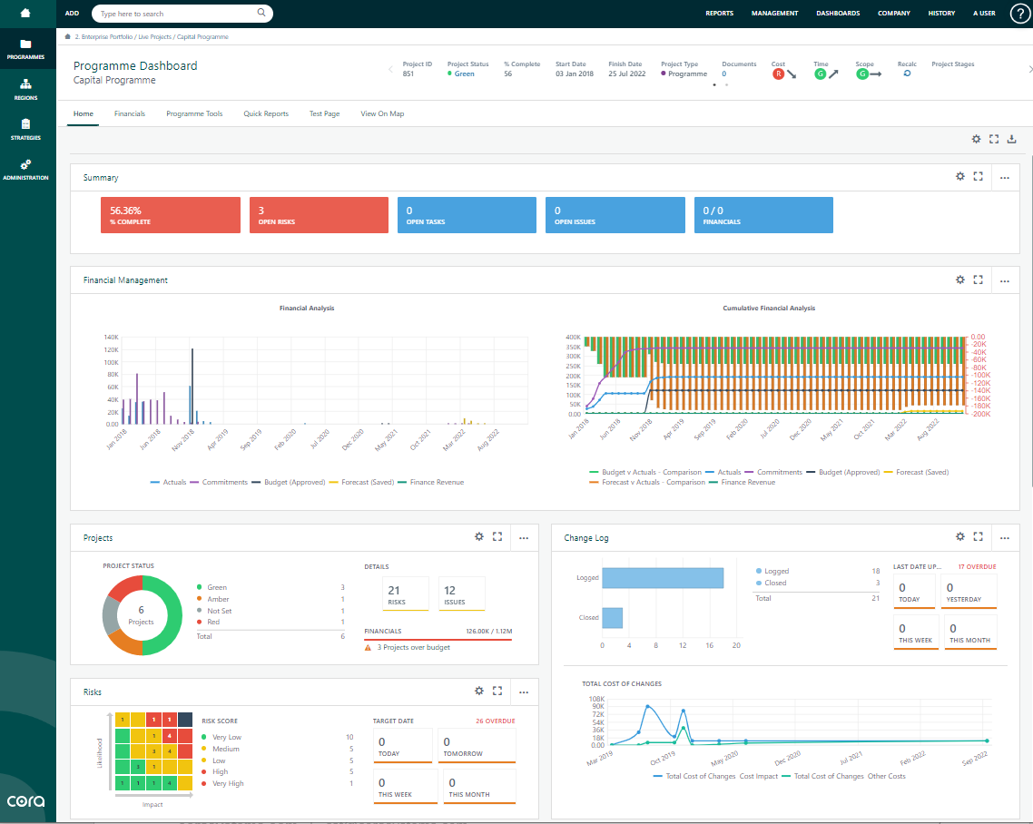Toggle Total Cost of Changes Other Costs legend
This screenshot has height=824, width=1033.
point(843,776)
